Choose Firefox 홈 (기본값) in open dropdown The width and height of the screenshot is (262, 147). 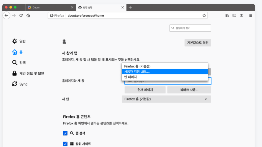pos(165,66)
